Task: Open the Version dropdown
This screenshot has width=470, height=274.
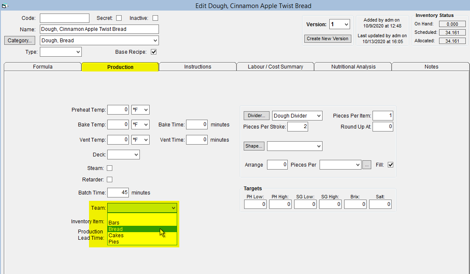Action: click(339, 24)
